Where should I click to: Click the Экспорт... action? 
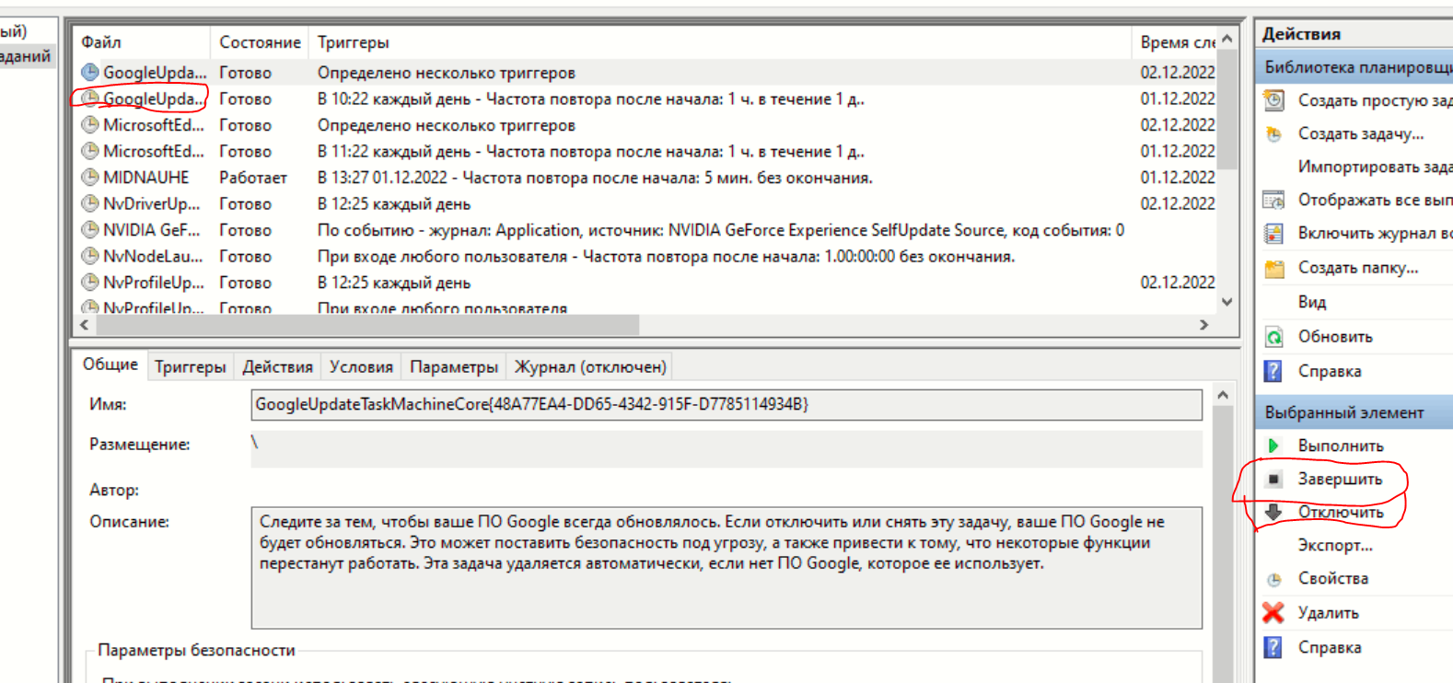tap(1335, 545)
